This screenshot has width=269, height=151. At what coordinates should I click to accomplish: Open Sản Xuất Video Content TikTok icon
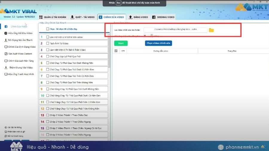pos(6,54)
